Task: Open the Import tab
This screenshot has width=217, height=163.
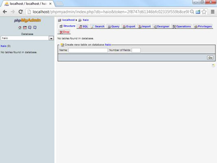Action: [x=145, y=26]
